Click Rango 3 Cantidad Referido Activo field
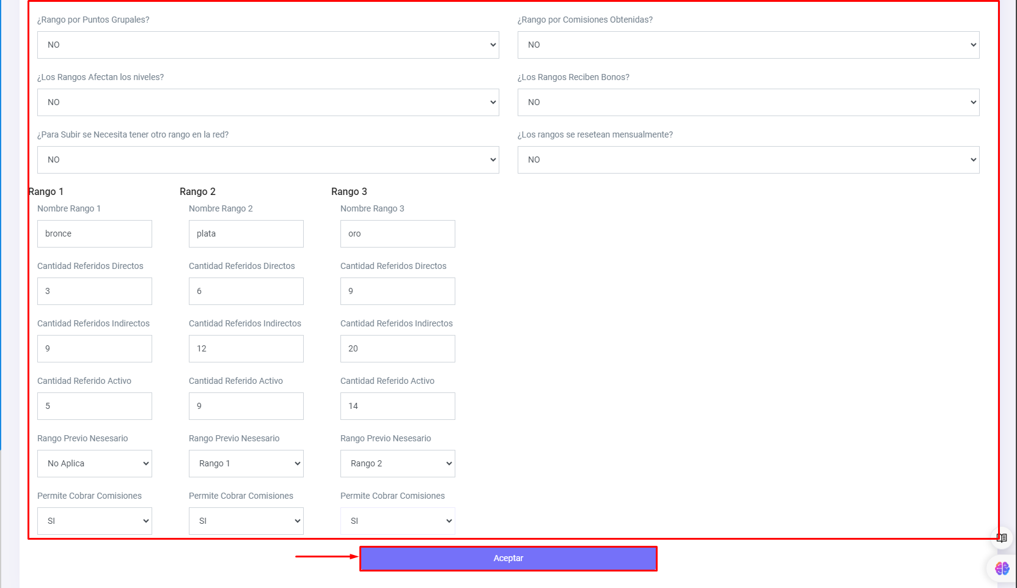This screenshot has height=588, width=1017. pyautogui.click(x=397, y=406)
